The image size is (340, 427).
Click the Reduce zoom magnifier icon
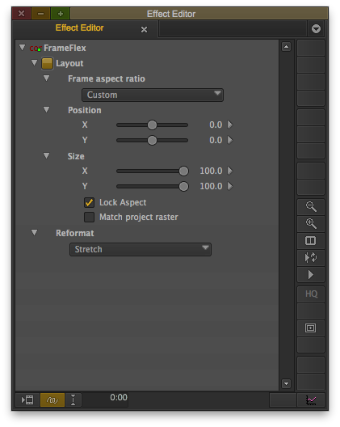tap(311, 207)
